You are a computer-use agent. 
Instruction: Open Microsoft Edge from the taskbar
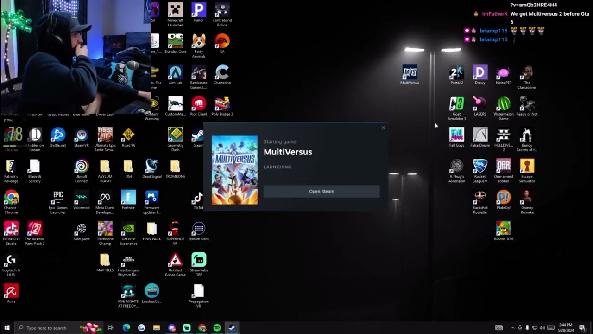(x=126, y=328)
